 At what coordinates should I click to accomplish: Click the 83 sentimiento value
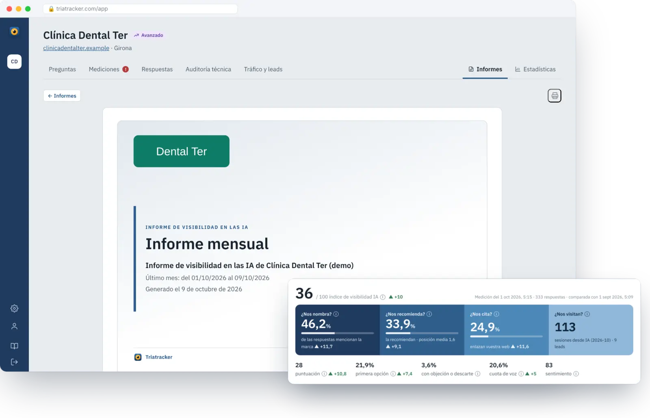tap(549, 365)
